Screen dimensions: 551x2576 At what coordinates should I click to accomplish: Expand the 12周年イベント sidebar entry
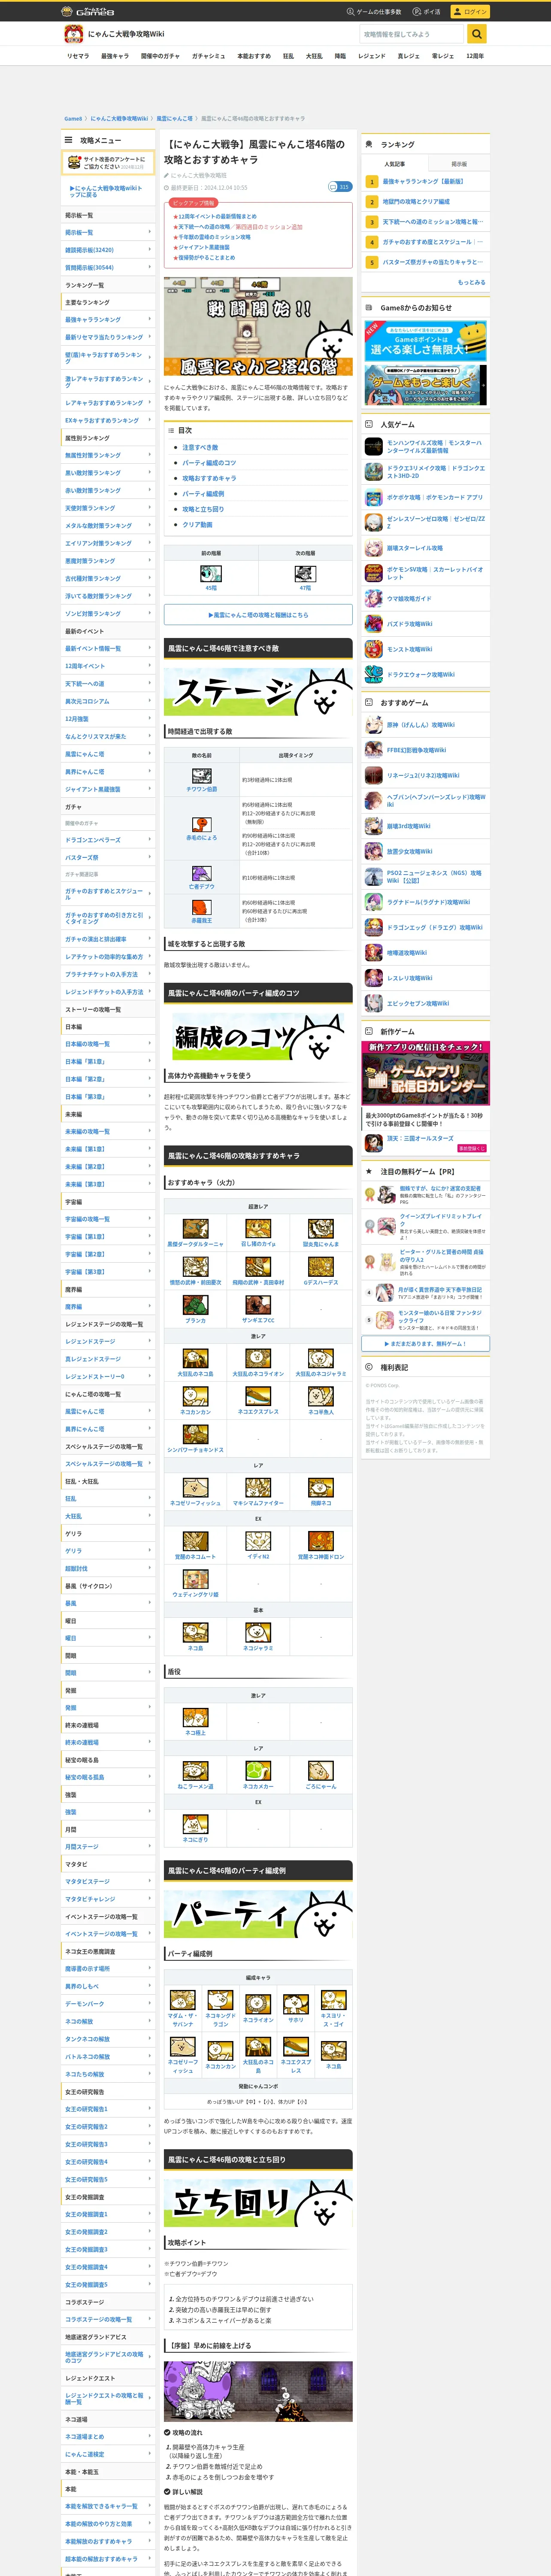108,666
